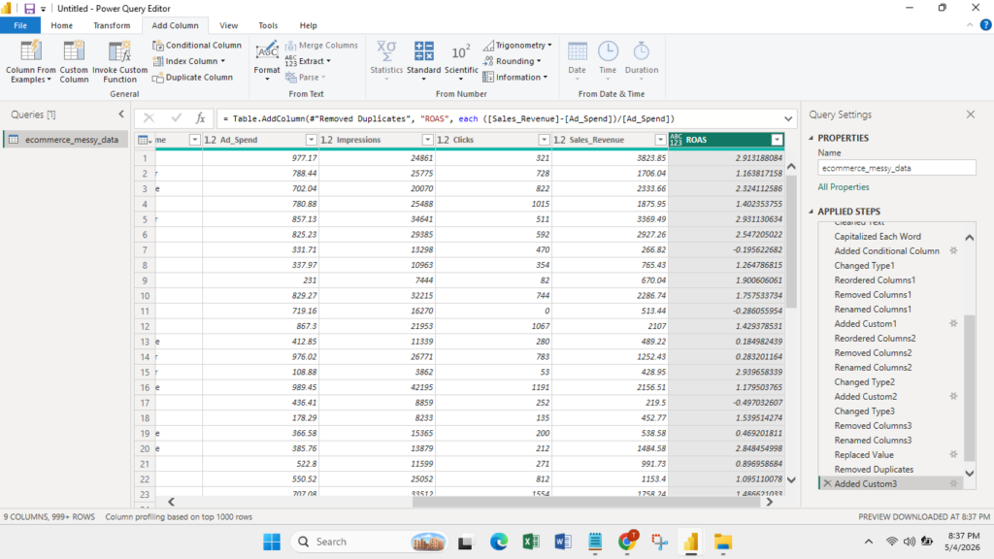Switch to the Tools tab
The image size is (994, 559).
pyautogui.click(x=268, y=25)
